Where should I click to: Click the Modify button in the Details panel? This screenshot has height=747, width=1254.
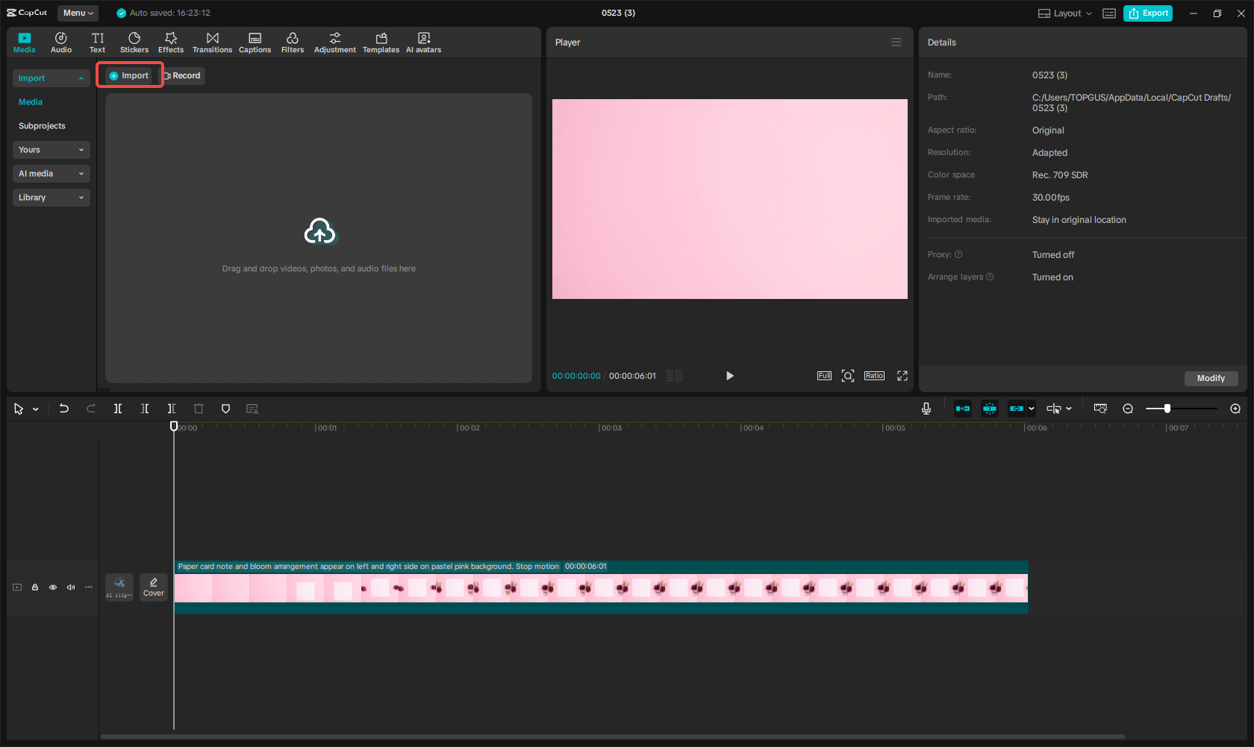(1210, 378)
